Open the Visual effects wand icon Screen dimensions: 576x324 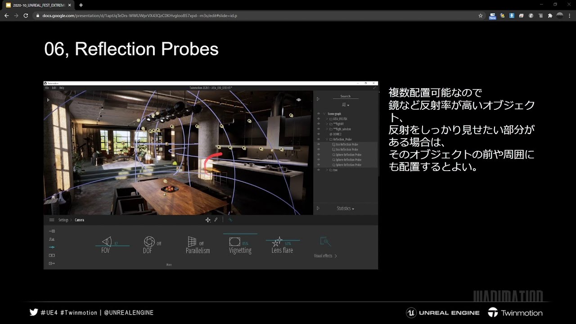pyautogui.click(x=325, y=243)
